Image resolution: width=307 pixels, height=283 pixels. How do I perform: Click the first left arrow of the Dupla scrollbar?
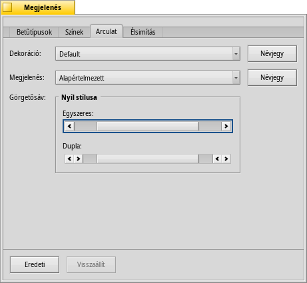point(69,159)
